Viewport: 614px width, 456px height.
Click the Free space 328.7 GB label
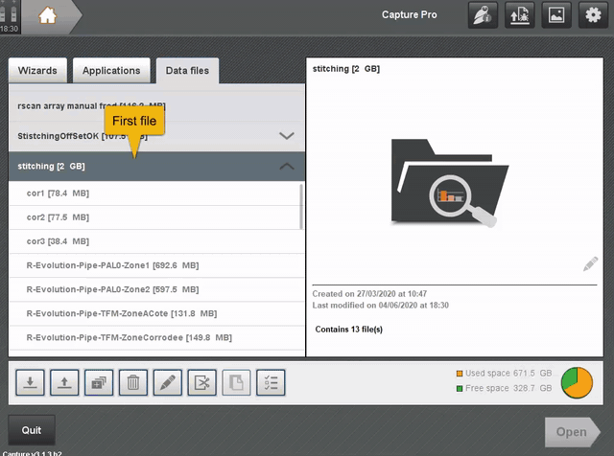(508, 388)
